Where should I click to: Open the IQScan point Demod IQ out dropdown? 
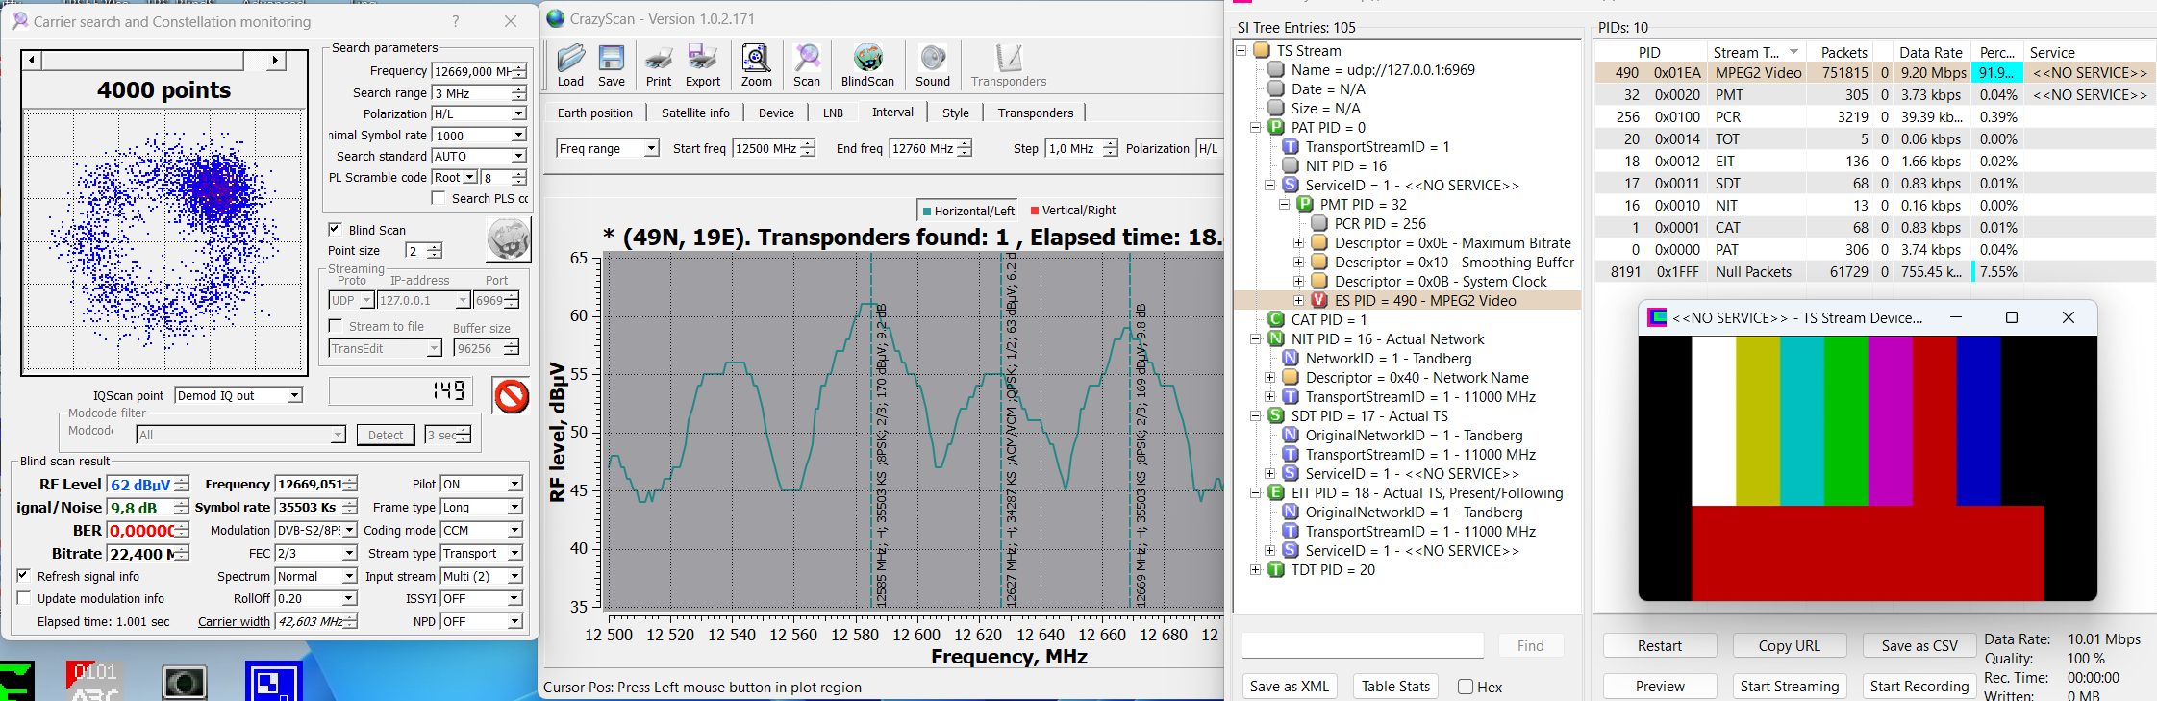click(x=295, y=395)
